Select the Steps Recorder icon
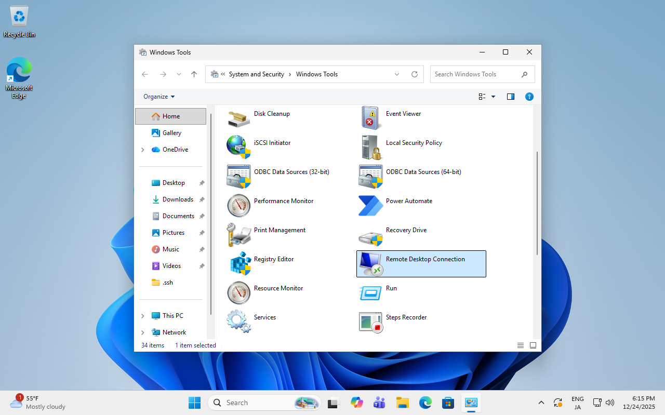Image resolution: width=665 pixels, height=415 pixels. tap(371, 322)
